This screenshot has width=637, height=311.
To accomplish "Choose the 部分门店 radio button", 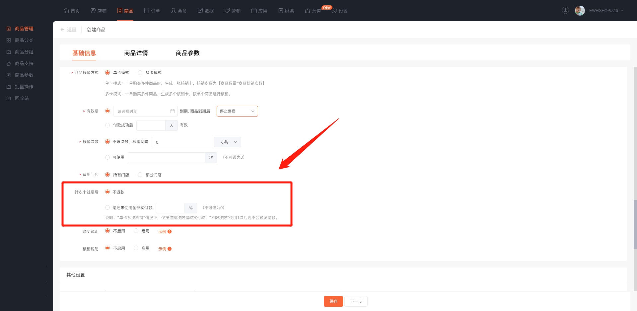I will [x=140, y=175].
